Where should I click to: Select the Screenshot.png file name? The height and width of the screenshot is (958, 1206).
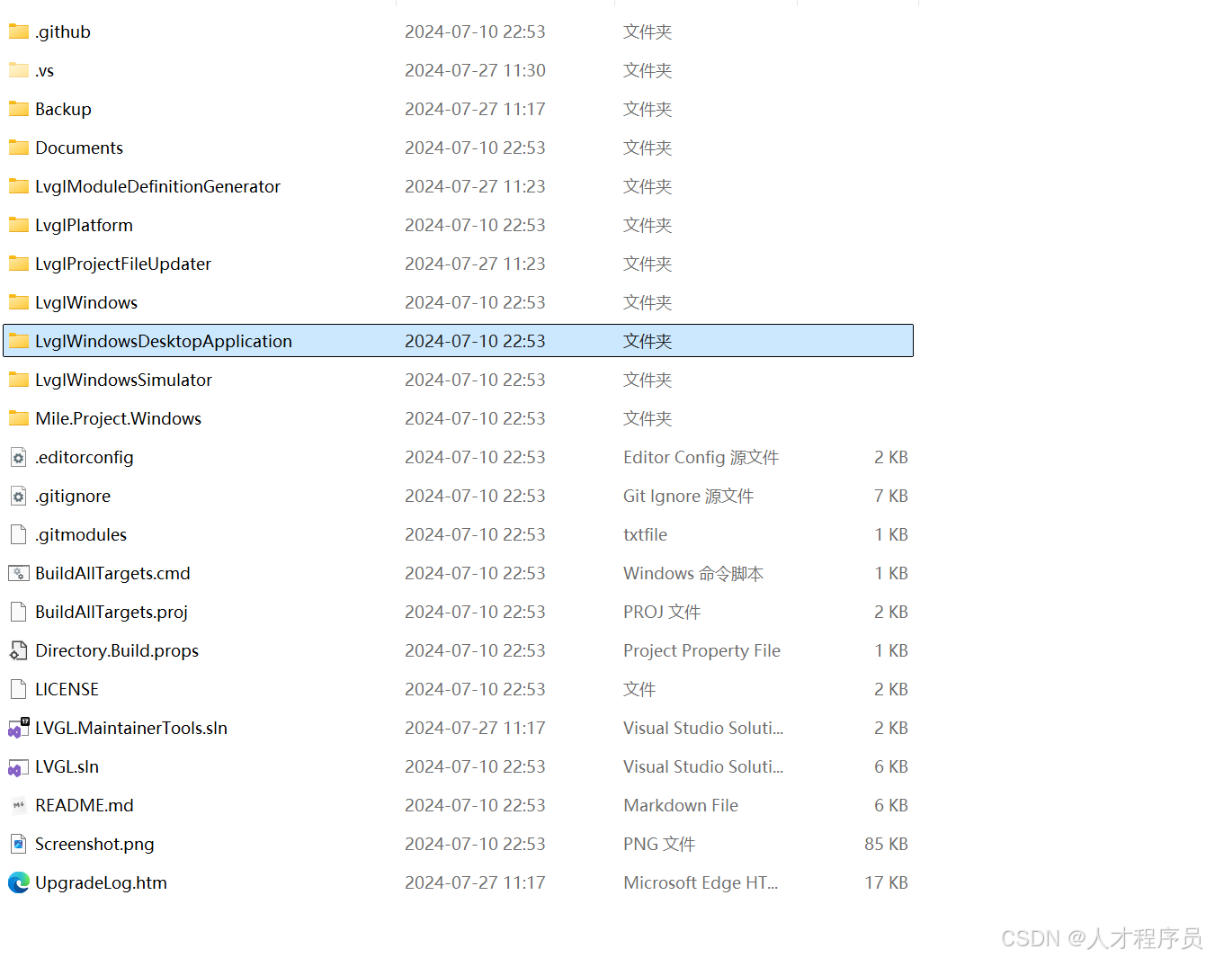(x=94, y=844)
